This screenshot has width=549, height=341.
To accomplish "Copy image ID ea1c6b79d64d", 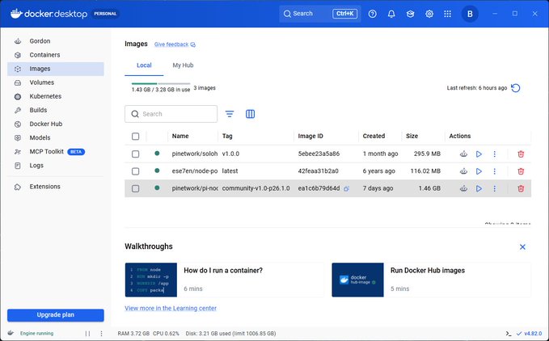I will 346,189.
